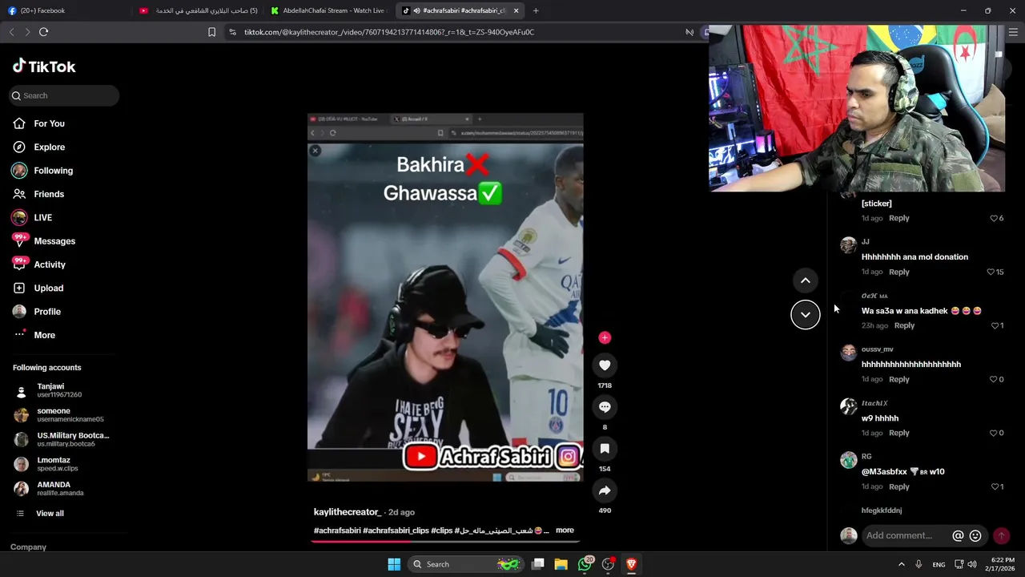Reply to RG's comment
The width and height of the screenshot is (1025, 577).
coord(898,486)
